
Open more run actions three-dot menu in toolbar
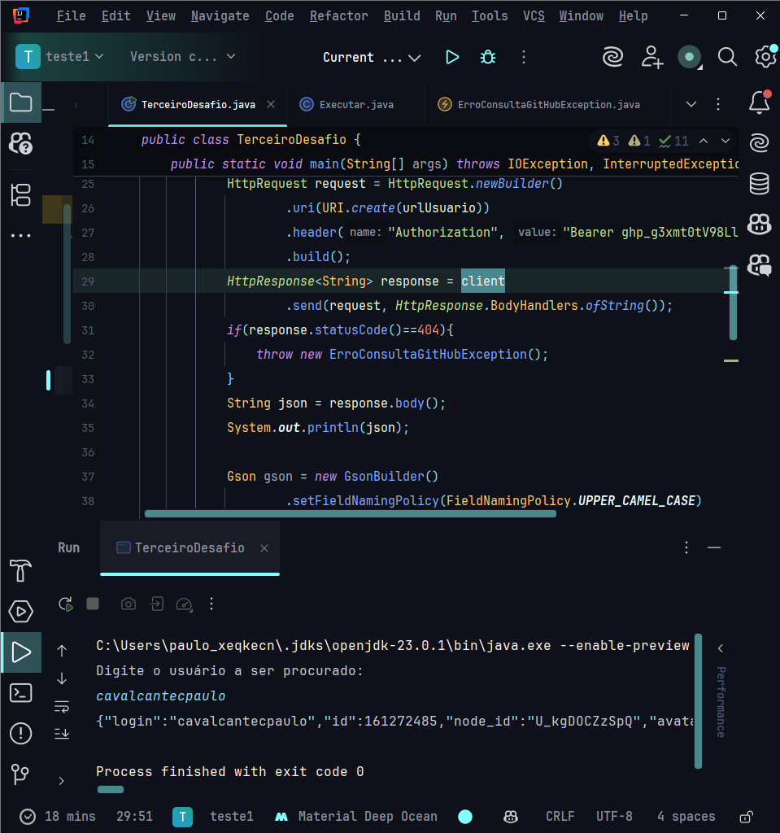(523, 57)
